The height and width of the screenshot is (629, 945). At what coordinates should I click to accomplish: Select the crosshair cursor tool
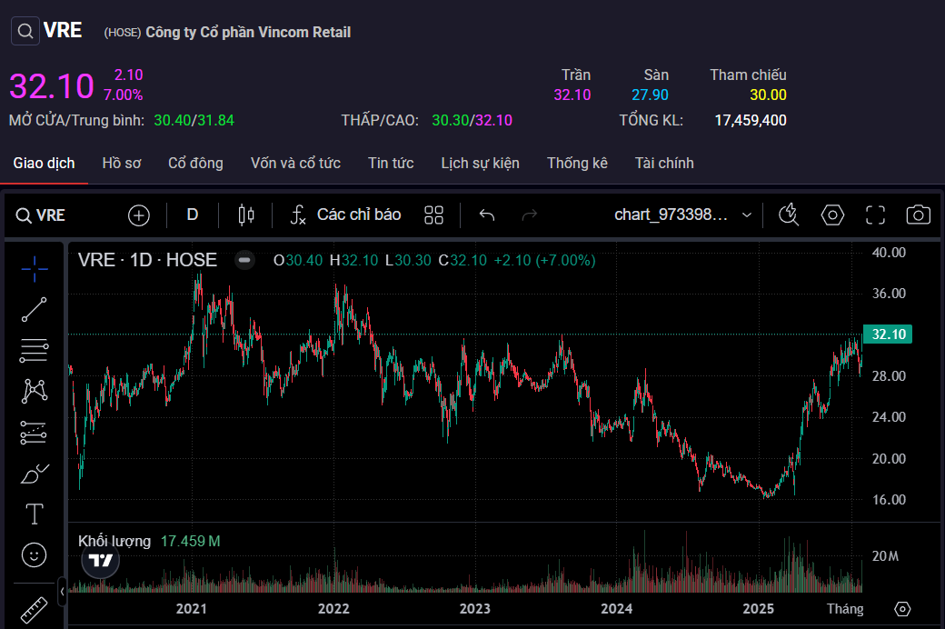pos(34,268)
